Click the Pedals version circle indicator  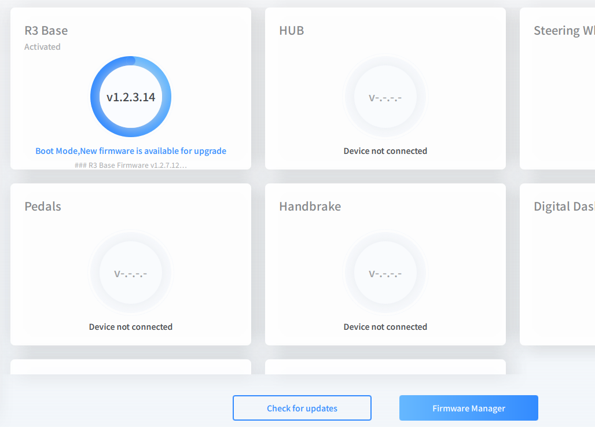click(x=131, y=273)
